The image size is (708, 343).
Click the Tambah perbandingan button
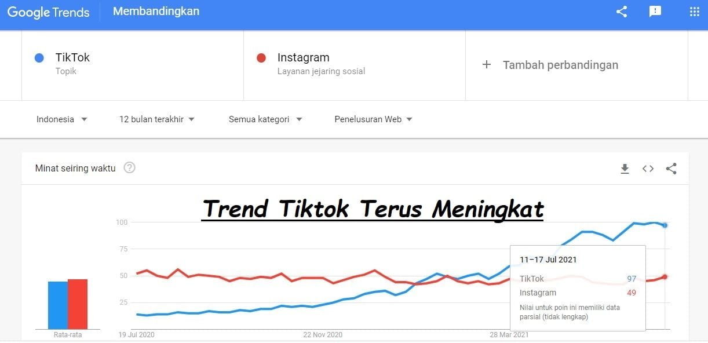(560, 65)
